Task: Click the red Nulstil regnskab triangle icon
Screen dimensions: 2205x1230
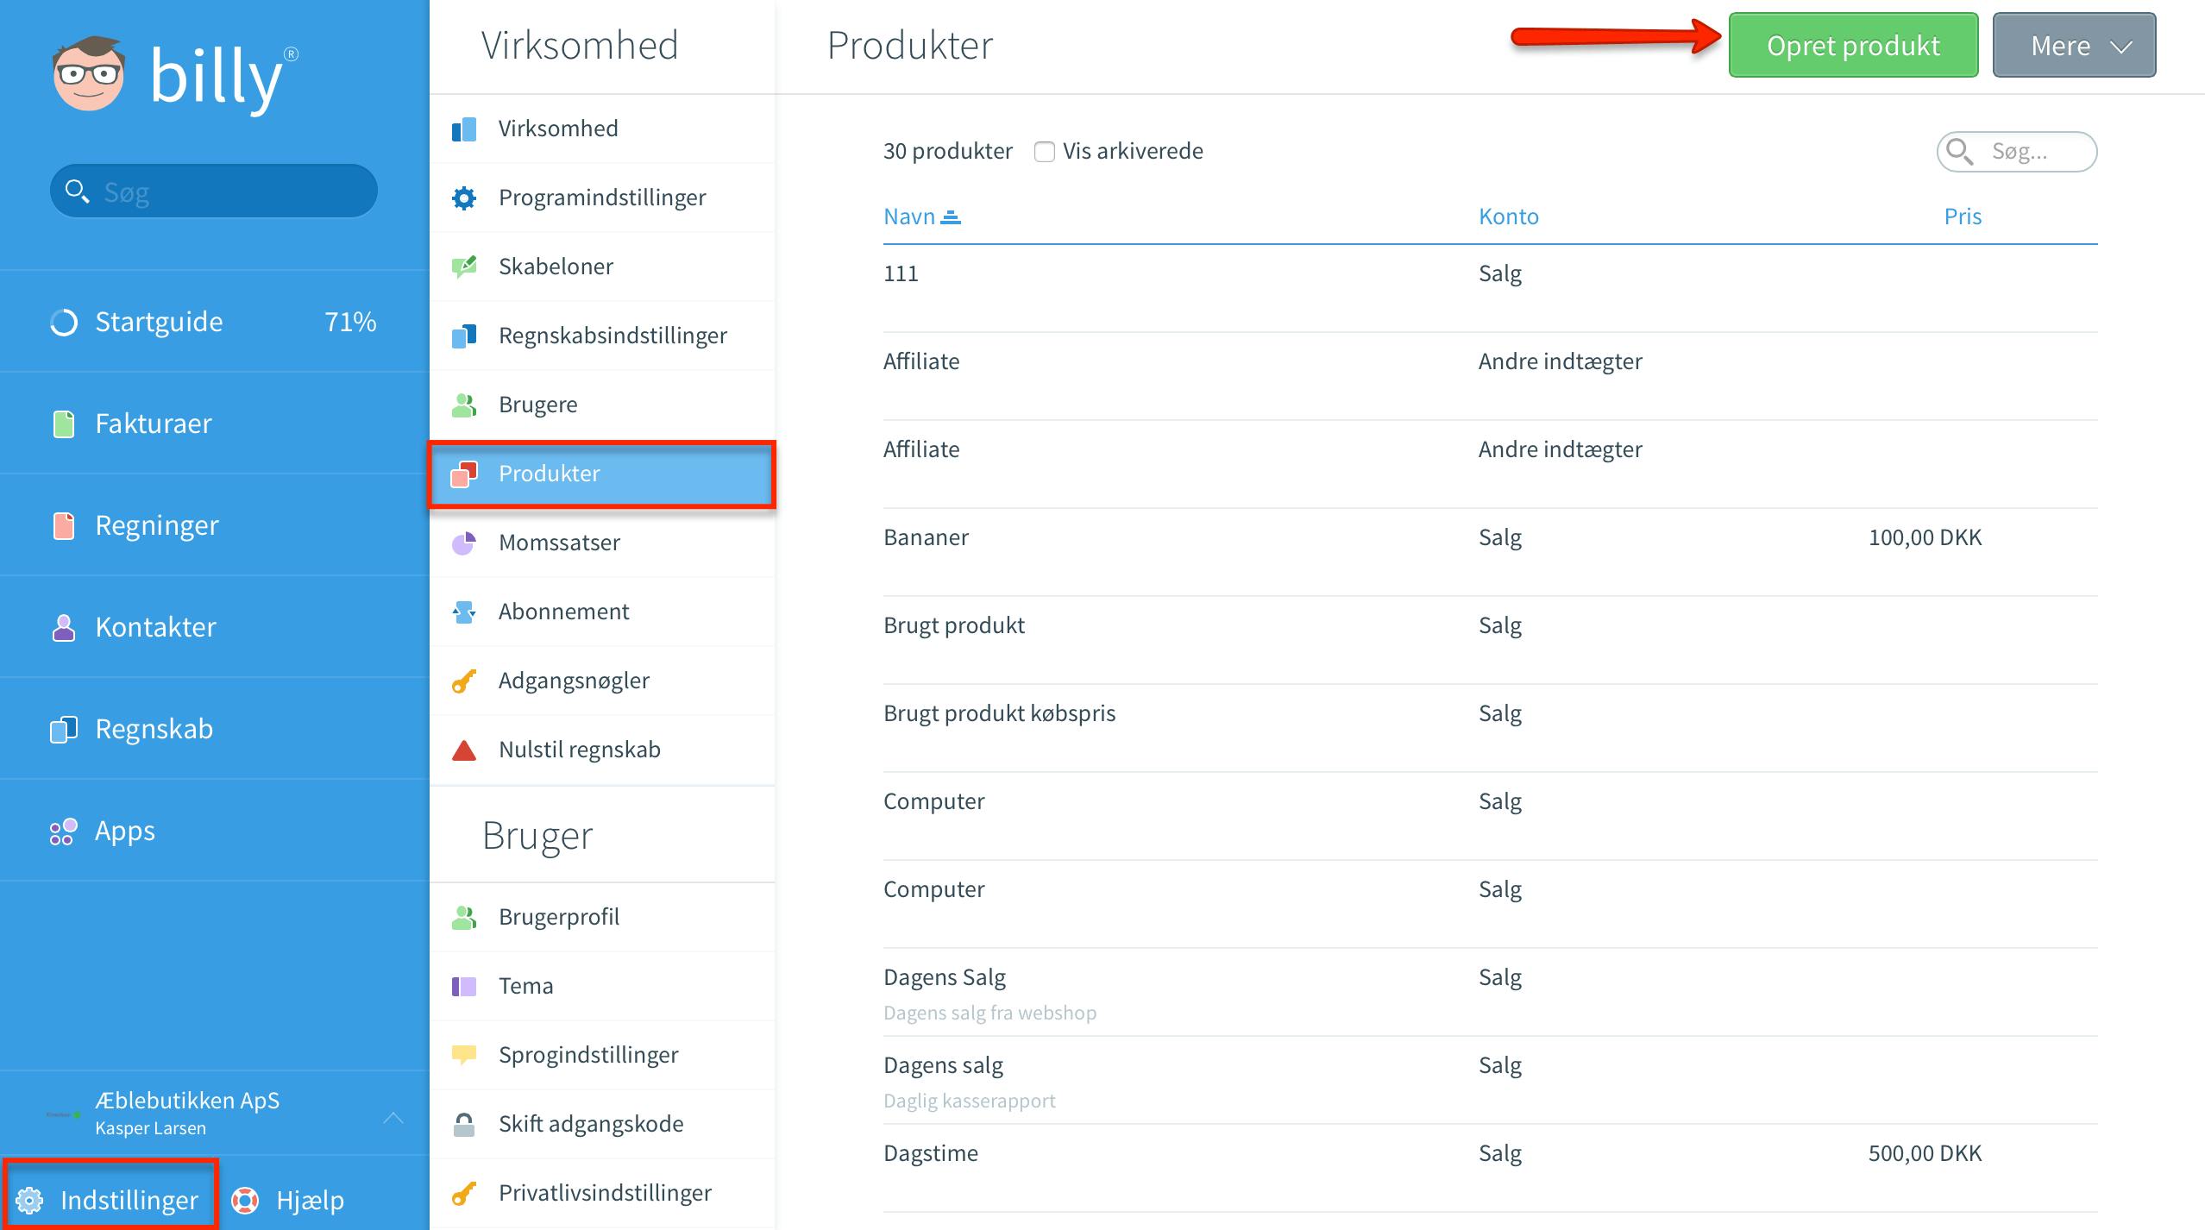Action: pos(464,750)
